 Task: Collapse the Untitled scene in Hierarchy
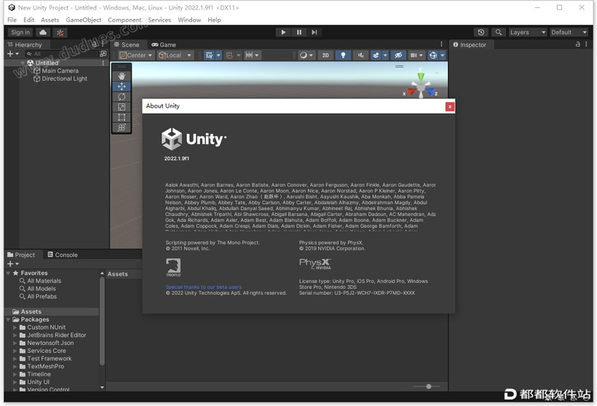point(23,63)
